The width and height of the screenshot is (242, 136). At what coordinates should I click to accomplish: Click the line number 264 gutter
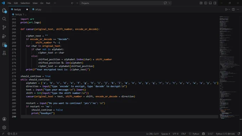click(14, 29)
